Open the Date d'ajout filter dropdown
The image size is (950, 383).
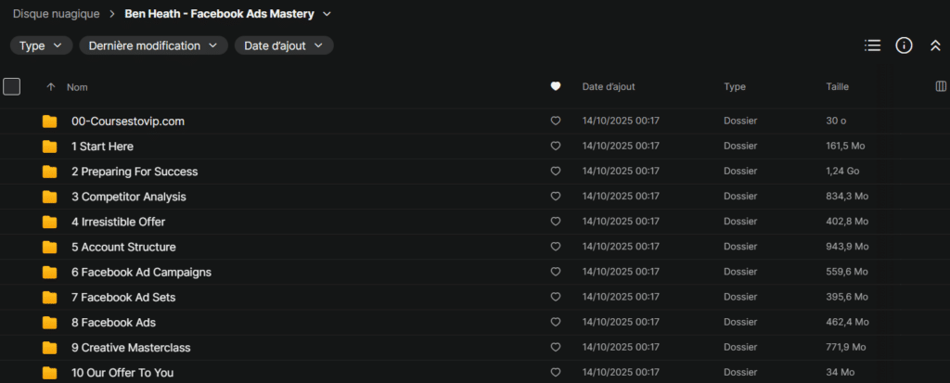pyautogui.click(x=283, y=45)
